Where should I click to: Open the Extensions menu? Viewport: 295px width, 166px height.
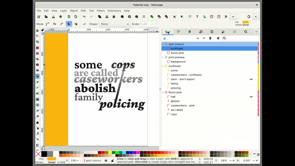[114, 11]
